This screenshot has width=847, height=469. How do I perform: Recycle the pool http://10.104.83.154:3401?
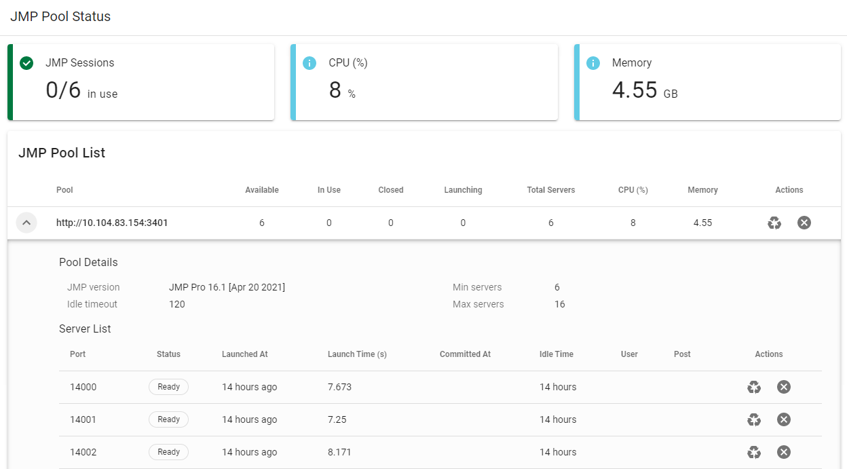point(774,223)
